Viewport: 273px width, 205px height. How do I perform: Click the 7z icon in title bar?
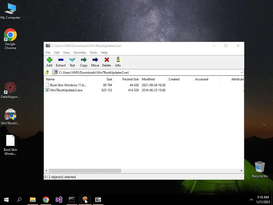click(48, 46)
